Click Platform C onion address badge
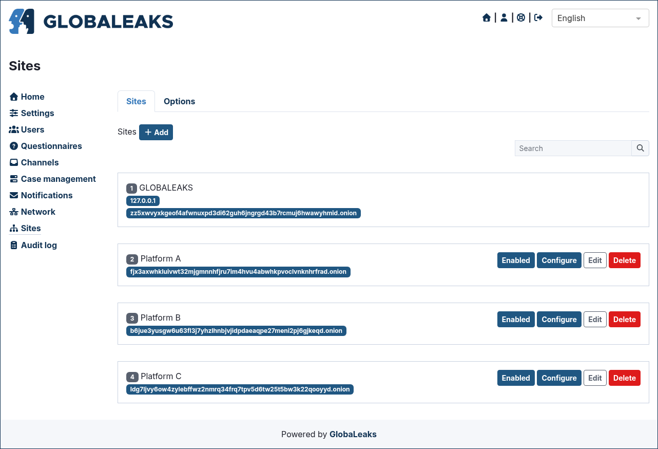 (240, 389)
